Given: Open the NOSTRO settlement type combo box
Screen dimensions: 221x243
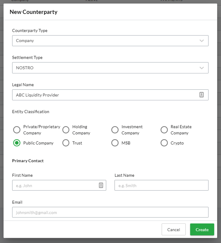Looking at the screenshot, I should pyautogui.click(x=106, y=68).
